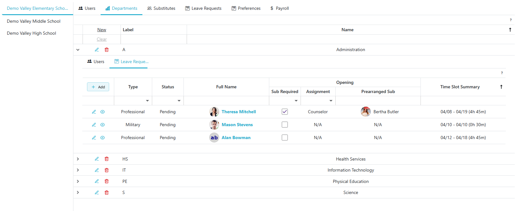Delete the Health Services department

(107, 159)
